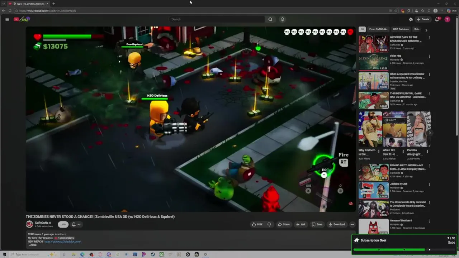Show more filter chips with right arrow
Viewport: 459px width, 258px height.
tap(426, 30)
